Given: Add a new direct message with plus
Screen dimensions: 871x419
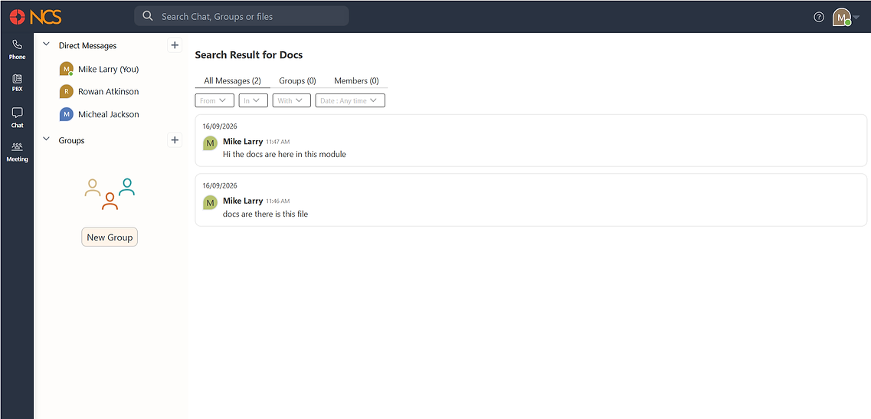Looking at the screenshot, I should [x=175, y=45].
